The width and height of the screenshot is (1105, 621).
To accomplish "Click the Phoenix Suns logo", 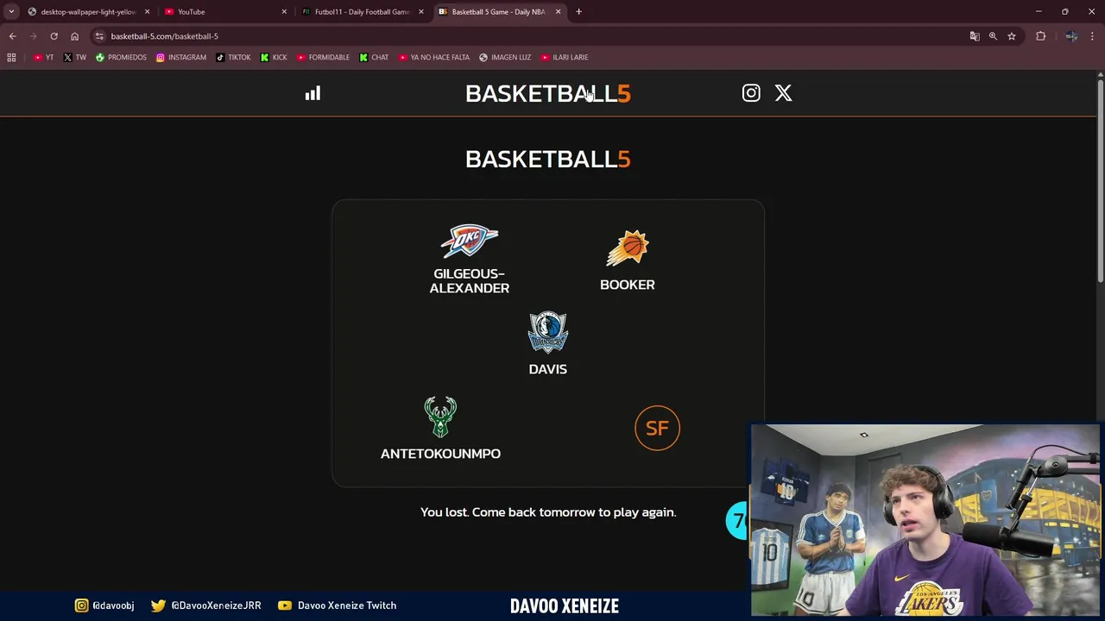I will 628,248.
